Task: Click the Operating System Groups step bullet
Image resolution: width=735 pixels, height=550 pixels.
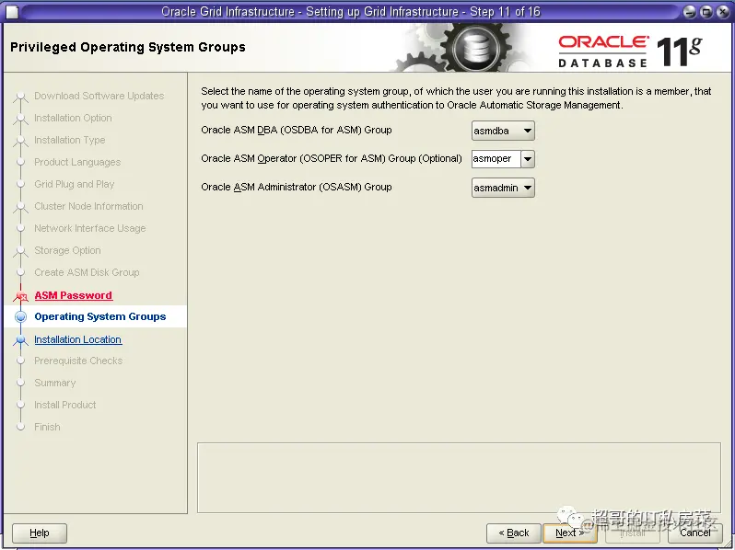Action: (x=20, y=317)
